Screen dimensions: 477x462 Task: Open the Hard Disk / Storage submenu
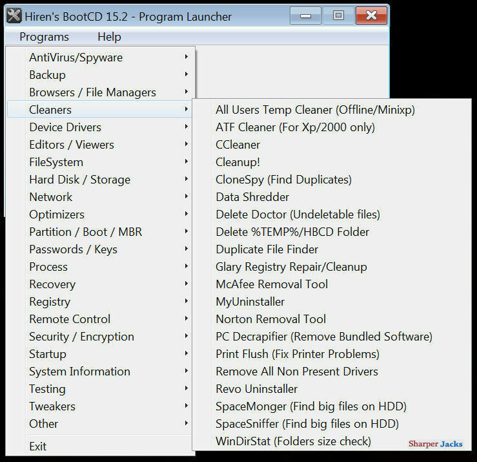[99, 180]
